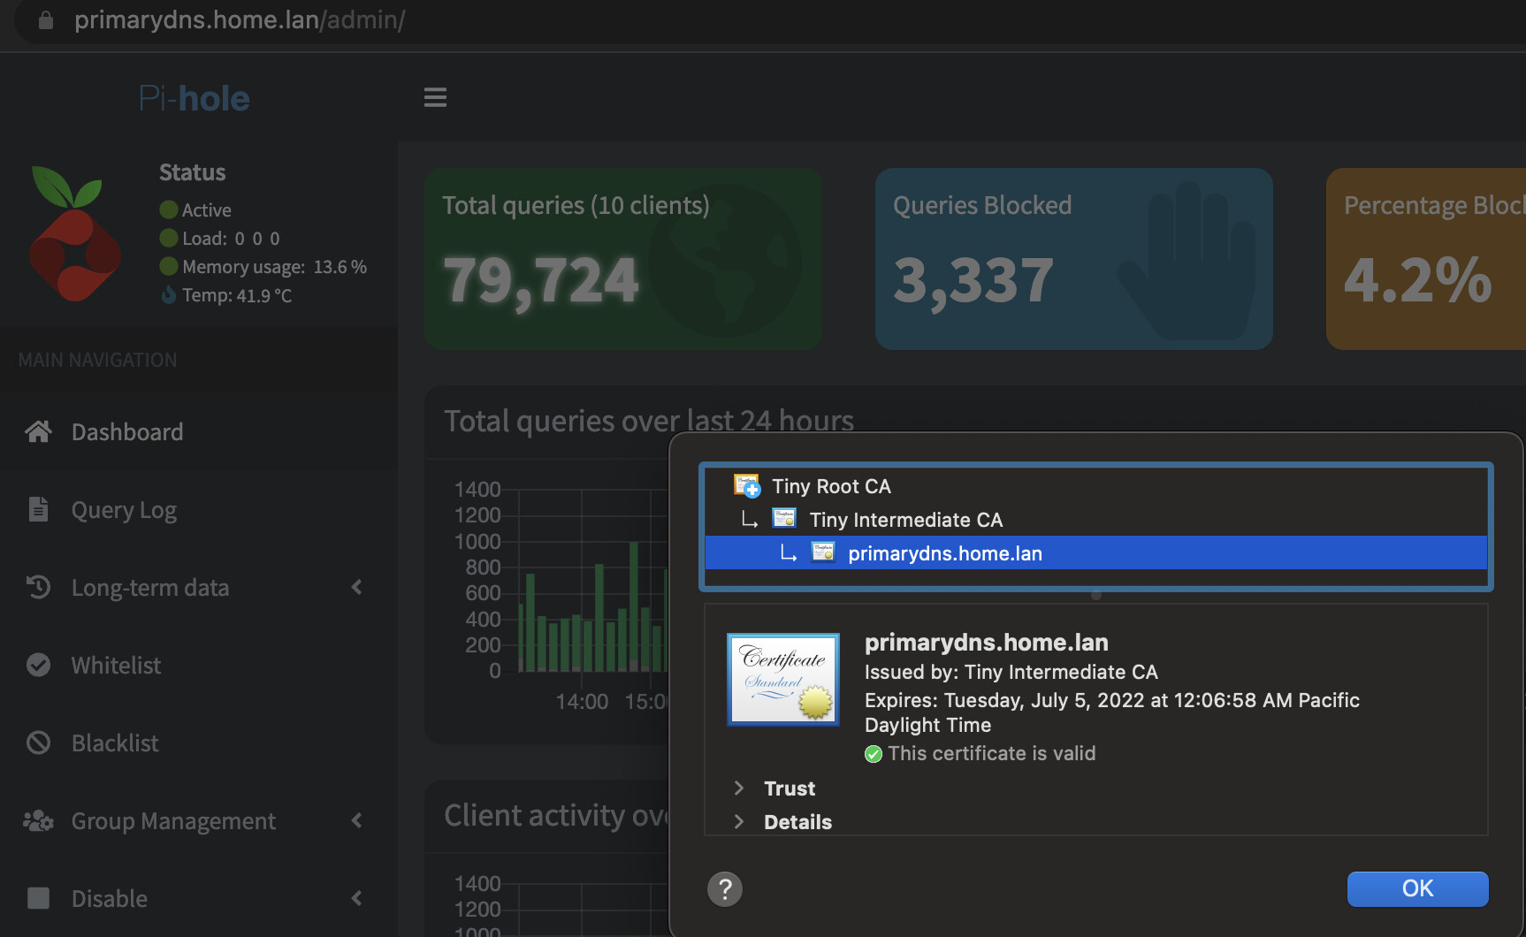The width and height of the screenshot is (1526, 937).
Task: Click MAIN NAVIGATION header text
Action: [x=97, y=360]
